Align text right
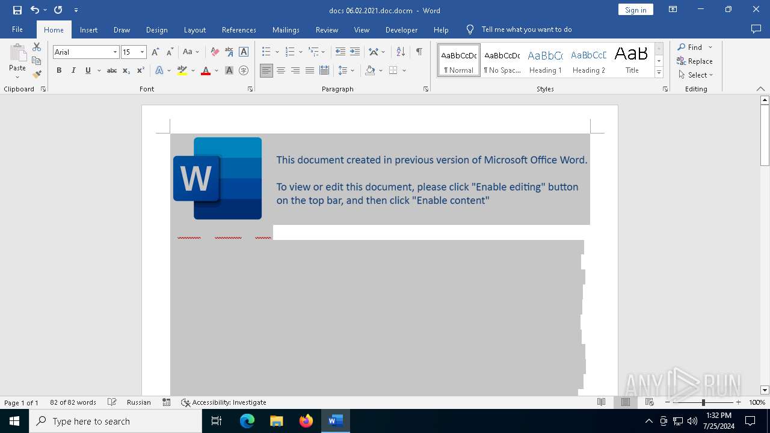770x433 pixels. [x=295, y=71]
